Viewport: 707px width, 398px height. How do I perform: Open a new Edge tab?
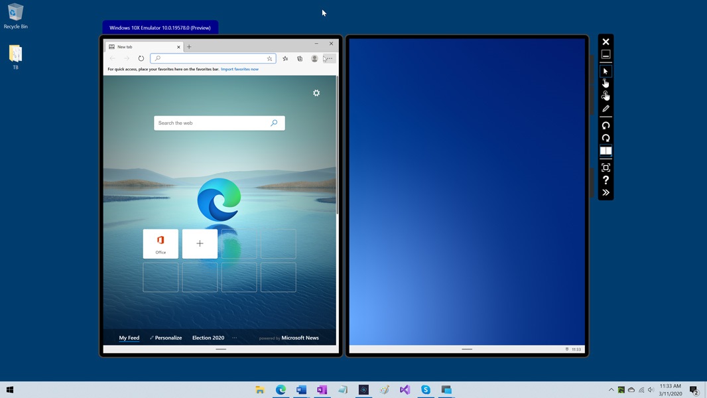189,47
